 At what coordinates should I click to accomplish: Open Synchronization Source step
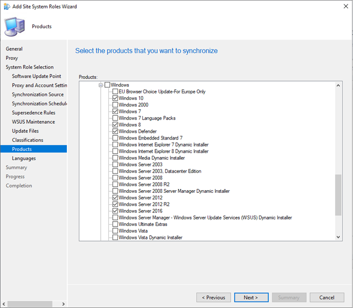(38, 95)
